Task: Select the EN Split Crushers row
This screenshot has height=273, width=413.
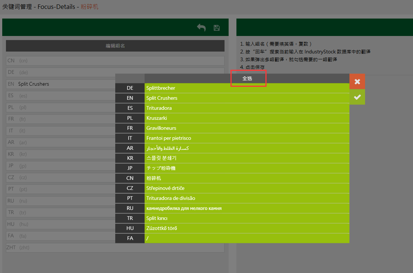Action: click(x=247, y=98)
